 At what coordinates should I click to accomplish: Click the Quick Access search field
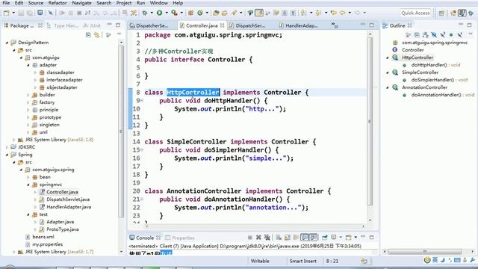coord(415,13)
